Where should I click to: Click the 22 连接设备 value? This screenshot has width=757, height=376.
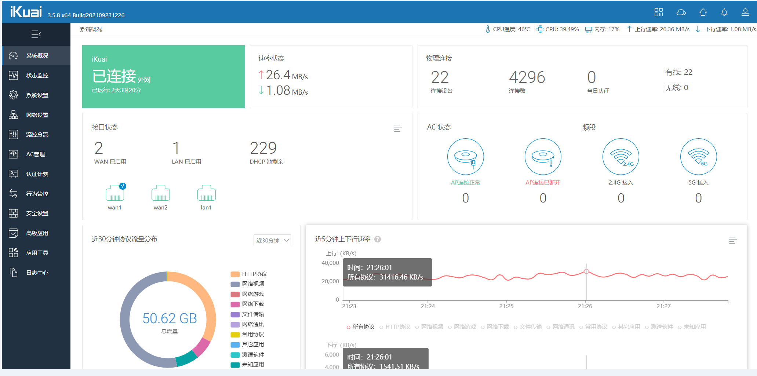440,77
